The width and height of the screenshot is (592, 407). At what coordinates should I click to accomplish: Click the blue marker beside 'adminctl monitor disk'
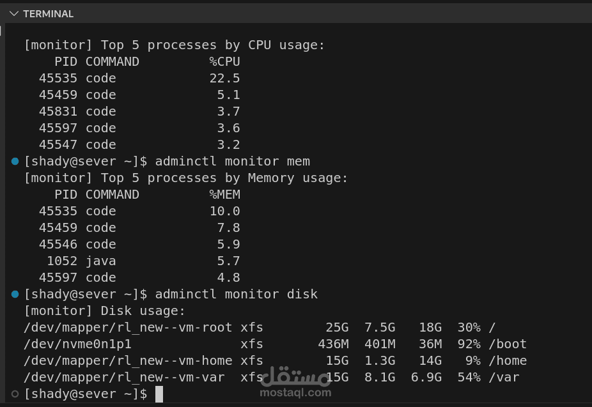pyautogui.click(x=15, y=294)
